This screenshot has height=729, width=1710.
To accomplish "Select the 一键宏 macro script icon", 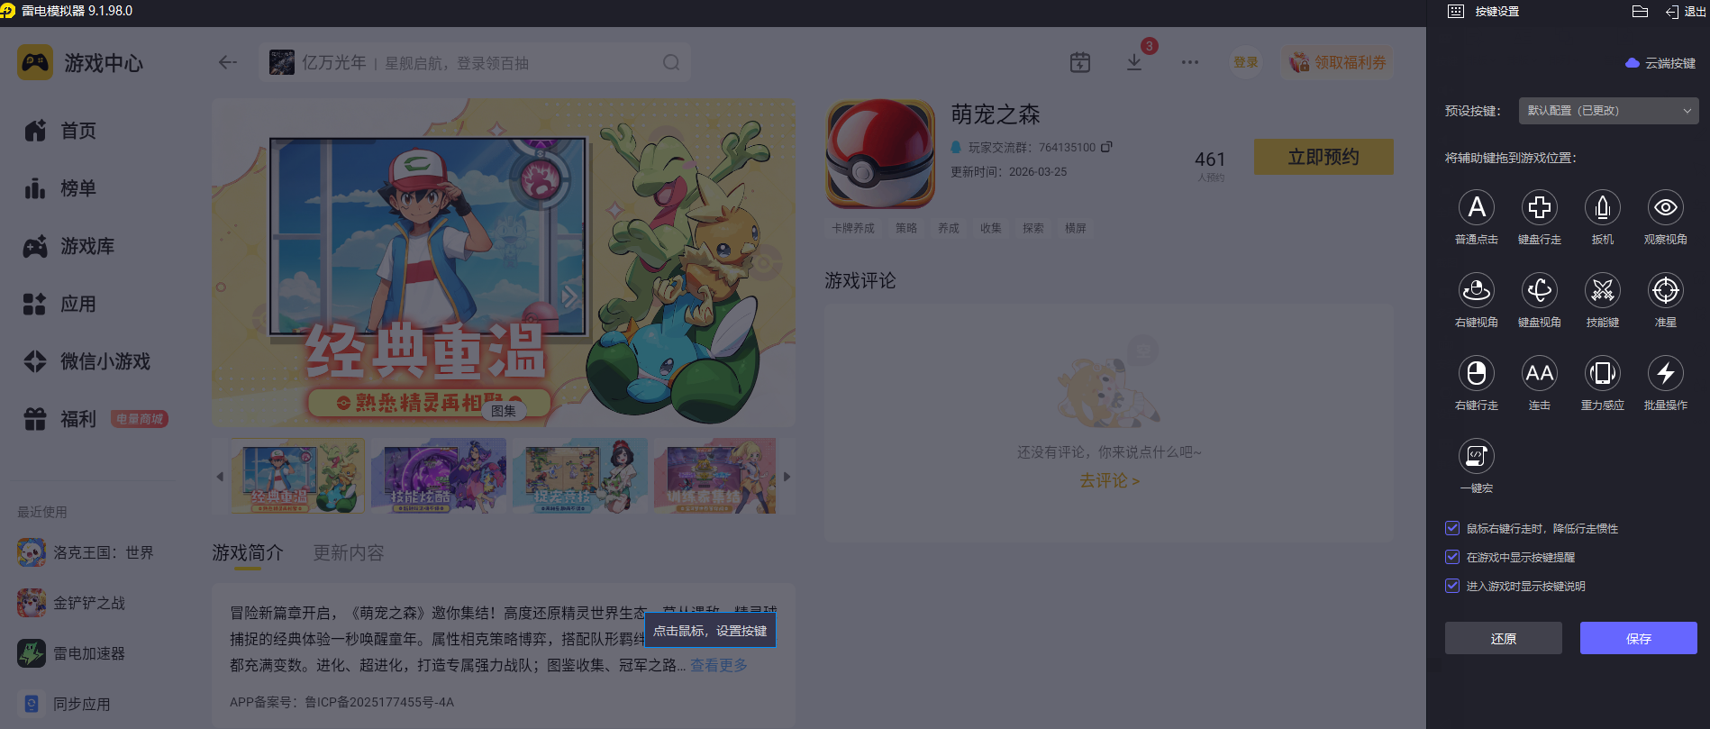I will 1476,456.
